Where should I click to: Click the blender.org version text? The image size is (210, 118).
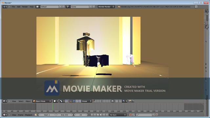tap(127, 7)
